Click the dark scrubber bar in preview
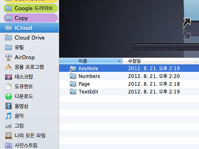This screenshot has width=199, height=149. [166, 47]
